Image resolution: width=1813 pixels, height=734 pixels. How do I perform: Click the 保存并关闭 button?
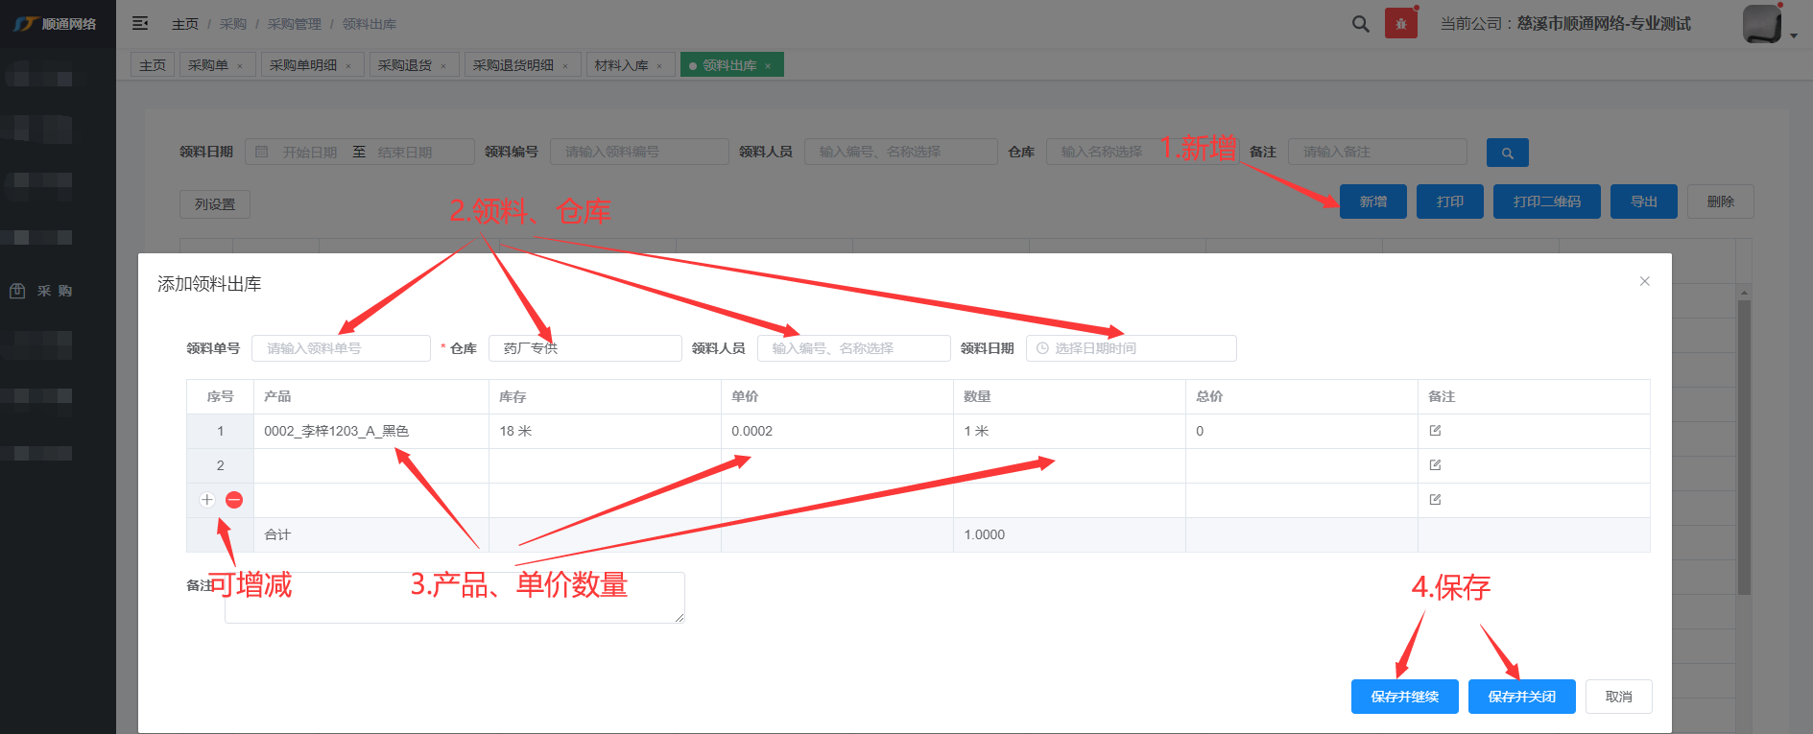[1521, 697]
